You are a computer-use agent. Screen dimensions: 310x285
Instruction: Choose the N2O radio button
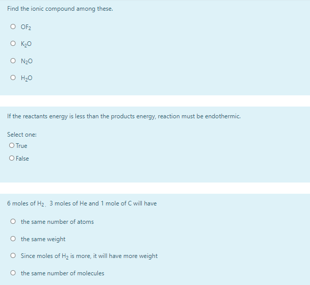click(x=13, y=61)
